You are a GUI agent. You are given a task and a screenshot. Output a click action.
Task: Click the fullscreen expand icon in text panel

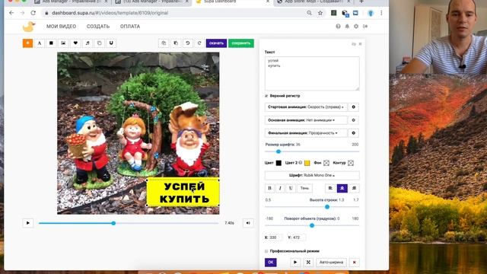[x=308, y=262]
